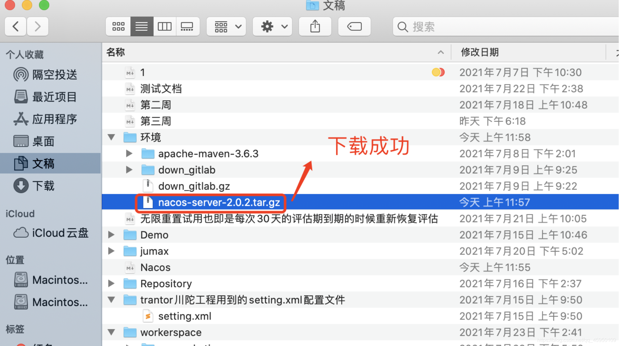619x346 pixels.
Task: Expand the apache-maven-3.6.3 folder
Action: [x=129, y=153]
